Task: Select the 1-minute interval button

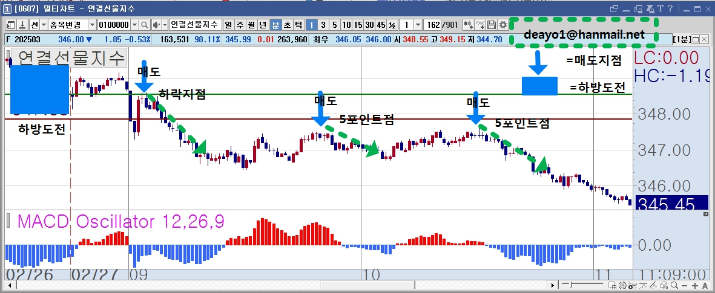Action: point(311,25)
